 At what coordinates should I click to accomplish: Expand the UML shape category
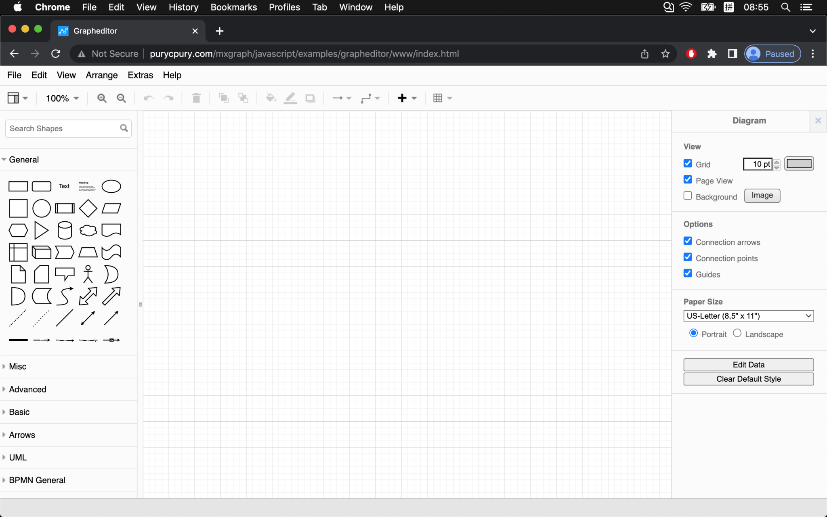[x=17, y=457]
